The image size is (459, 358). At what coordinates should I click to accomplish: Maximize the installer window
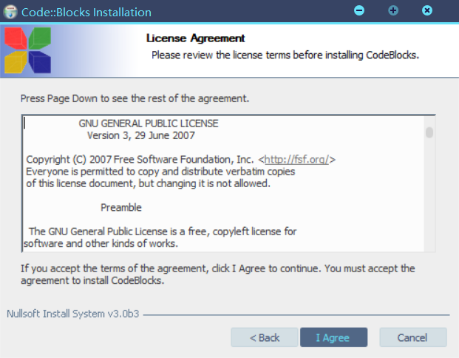(393, 11)
